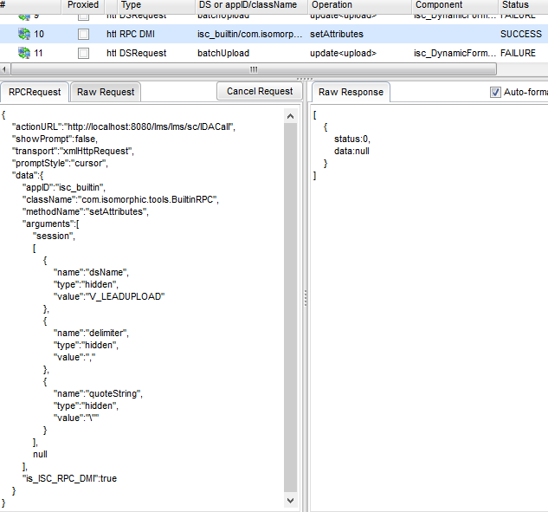Click the request icon in row 11
The width and height of the screenshot is (548, 512).
click(x=24, y=53)
